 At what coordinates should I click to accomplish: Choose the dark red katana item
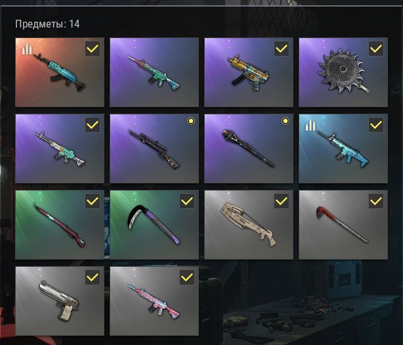click(x=60, y=225)
